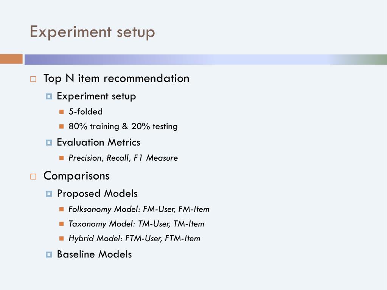Click the '80% training & 20% testing' line

tap(123, 126)
